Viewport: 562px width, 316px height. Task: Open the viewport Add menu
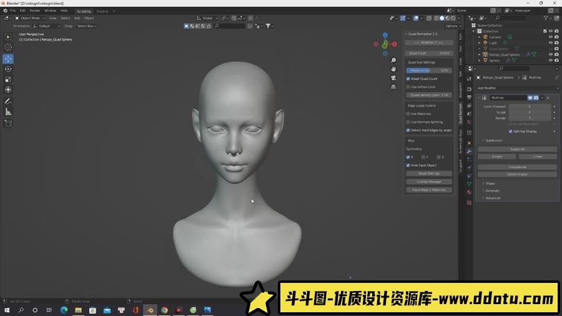tap(77, 18)
